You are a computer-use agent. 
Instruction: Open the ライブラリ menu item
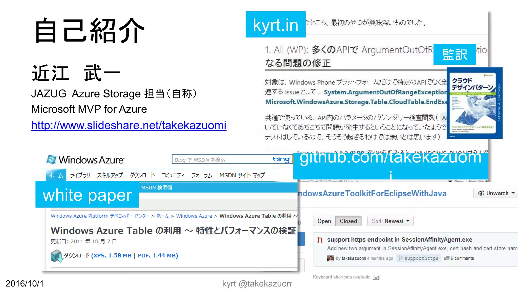click(x=80, y=175)
